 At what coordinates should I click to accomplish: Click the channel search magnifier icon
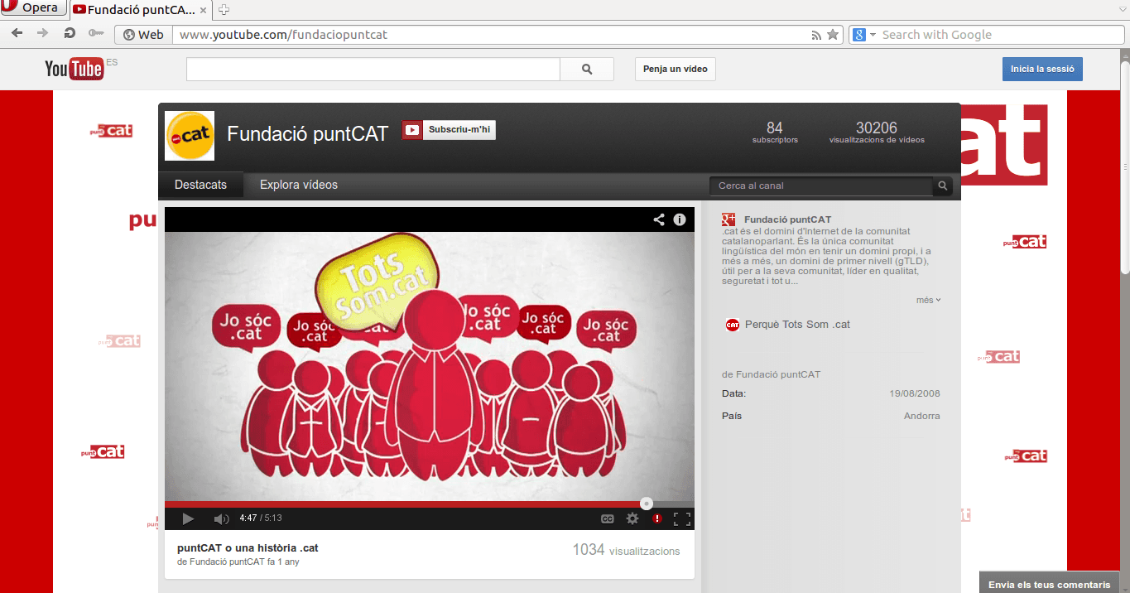(942, 186)
